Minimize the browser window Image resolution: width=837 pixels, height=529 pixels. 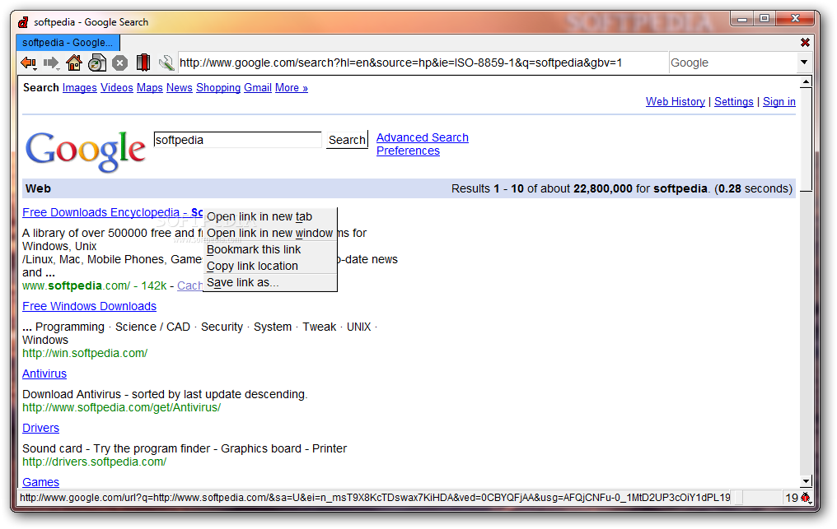click(742, 19)
